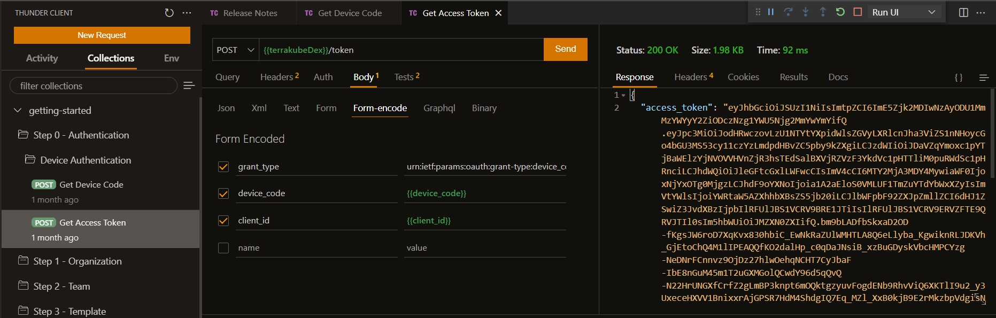Click the refresh icon in Thunder Client header
The height and width of the screenshot is (318, 996).
[169, 13]
